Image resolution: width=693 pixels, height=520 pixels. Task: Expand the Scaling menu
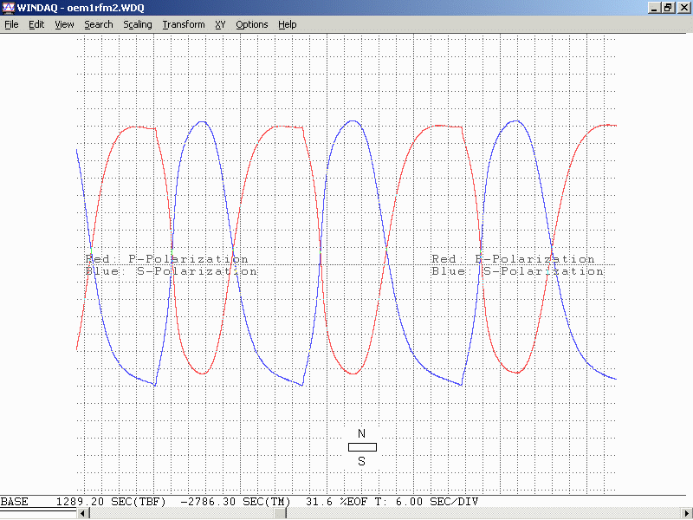point(137,24)
